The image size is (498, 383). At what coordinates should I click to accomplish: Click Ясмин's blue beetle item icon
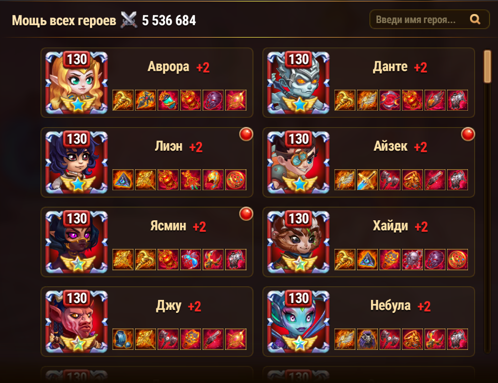(x=190, y=259)
